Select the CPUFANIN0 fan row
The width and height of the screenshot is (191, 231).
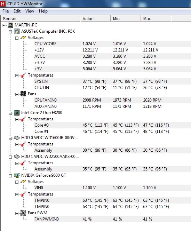pos(112,100)
